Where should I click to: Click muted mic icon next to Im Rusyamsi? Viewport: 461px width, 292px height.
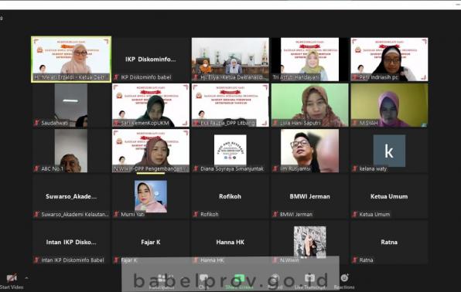275,168
